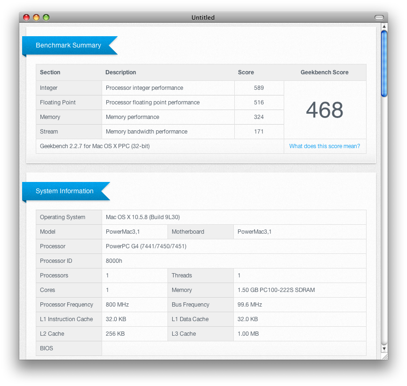The width and height of the screenshot is (407, 386).
Task: Click the Untitled window title
Action: click(x=203, y=17)
